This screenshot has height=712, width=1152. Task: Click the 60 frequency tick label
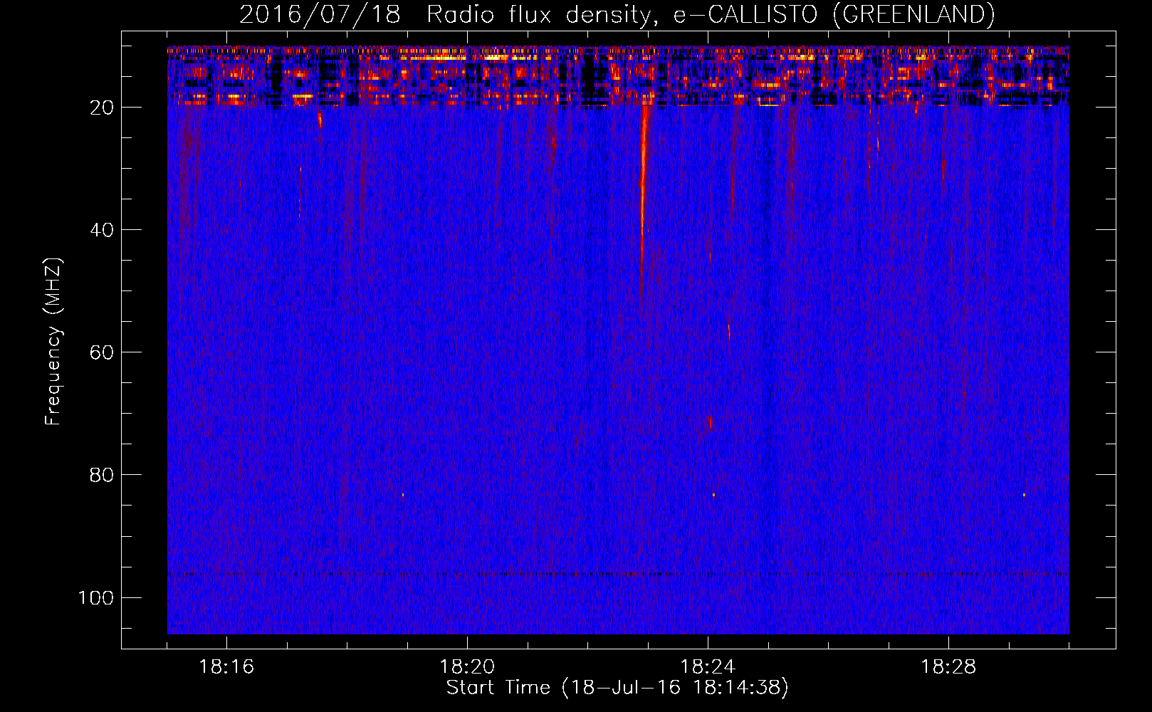click(102, 352)
